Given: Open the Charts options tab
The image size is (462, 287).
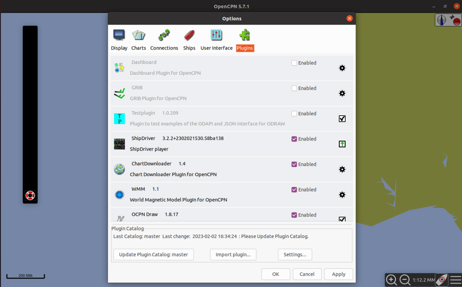Looking at the screenshot, I should (x=139, y=40).
